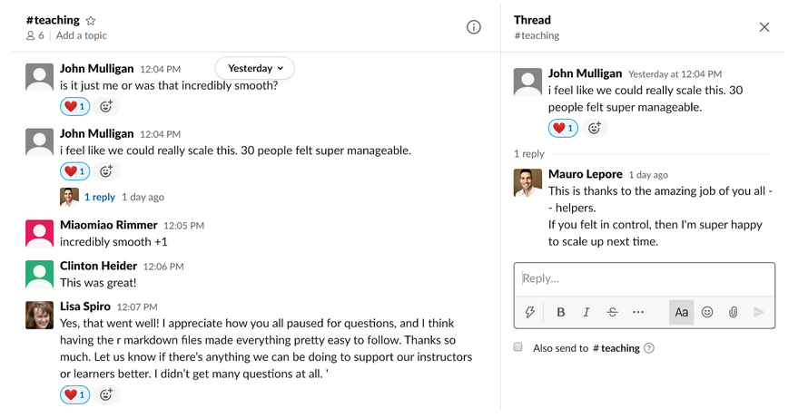Apply italic formatting in thread reply
Screen dimensions: 808x418
586,312
